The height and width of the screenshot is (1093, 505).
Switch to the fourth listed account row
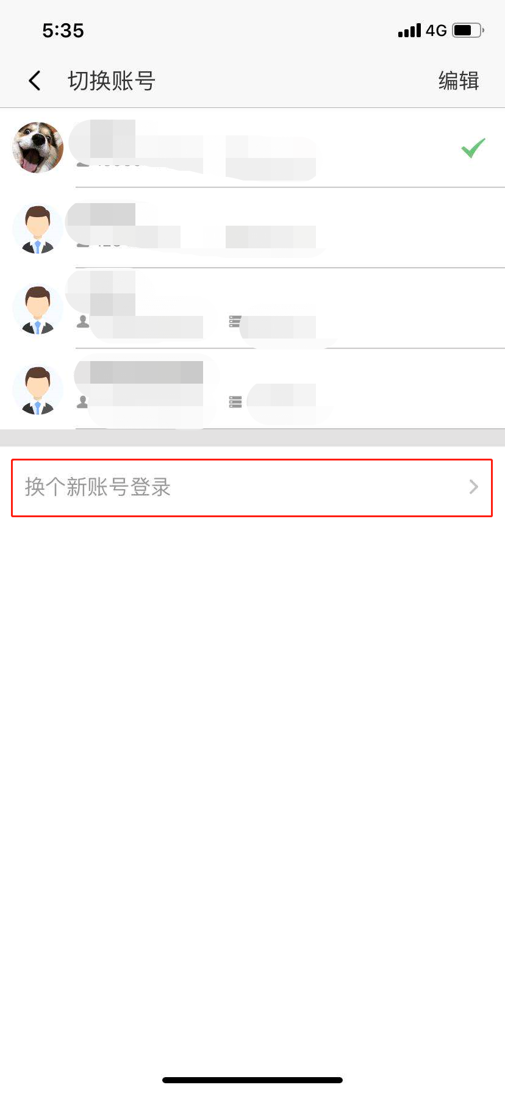(253, 389)
